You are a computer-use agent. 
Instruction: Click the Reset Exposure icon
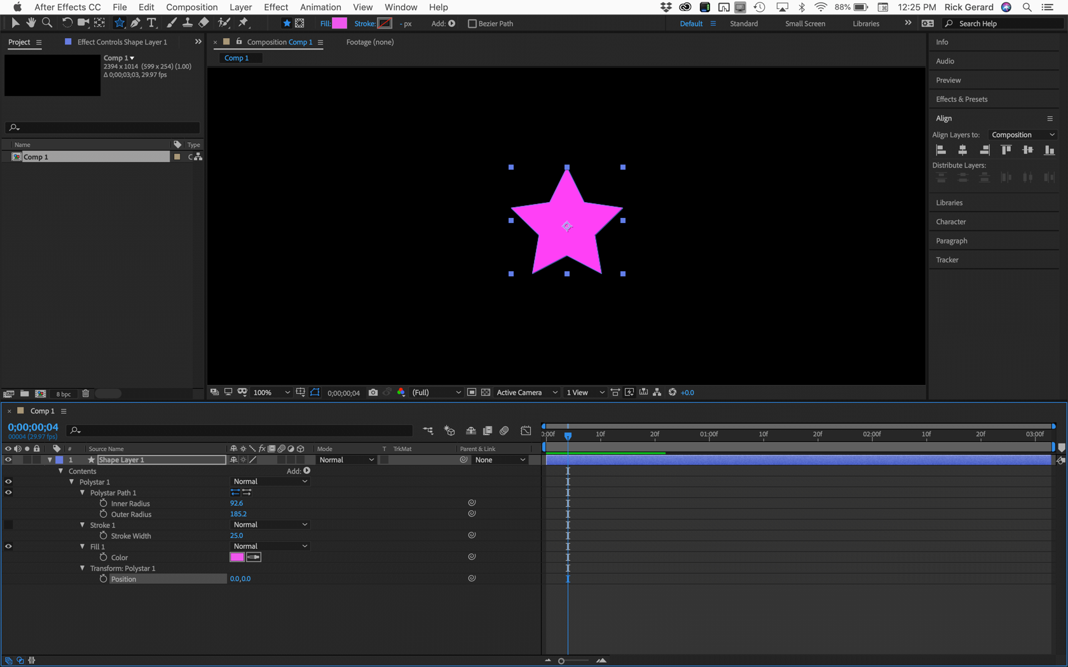tap(673, 393)
